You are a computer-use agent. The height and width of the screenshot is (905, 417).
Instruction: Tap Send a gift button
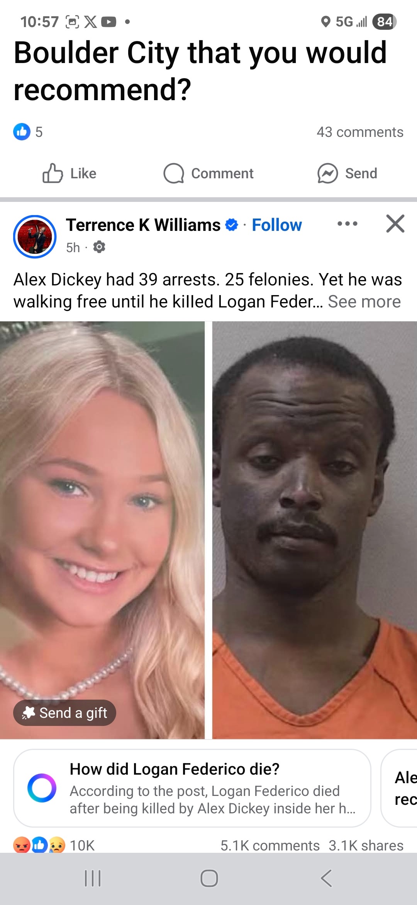coord(64,712)
